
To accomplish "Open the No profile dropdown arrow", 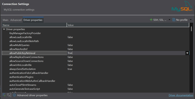I will click(191, 20).
